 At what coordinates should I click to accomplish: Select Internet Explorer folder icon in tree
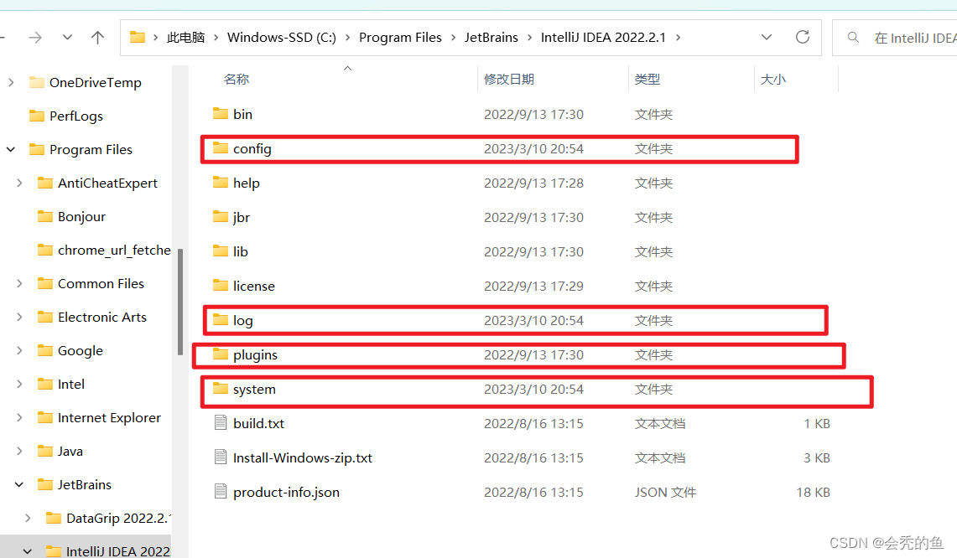point(45,418)
